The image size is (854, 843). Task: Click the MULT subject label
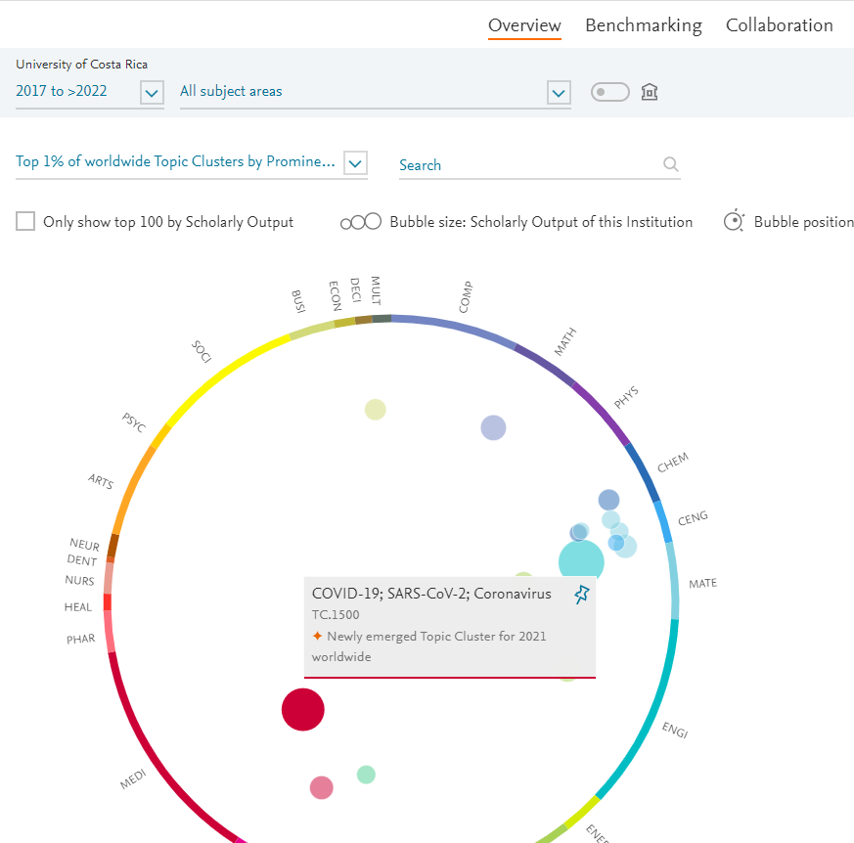coord(376,290)
